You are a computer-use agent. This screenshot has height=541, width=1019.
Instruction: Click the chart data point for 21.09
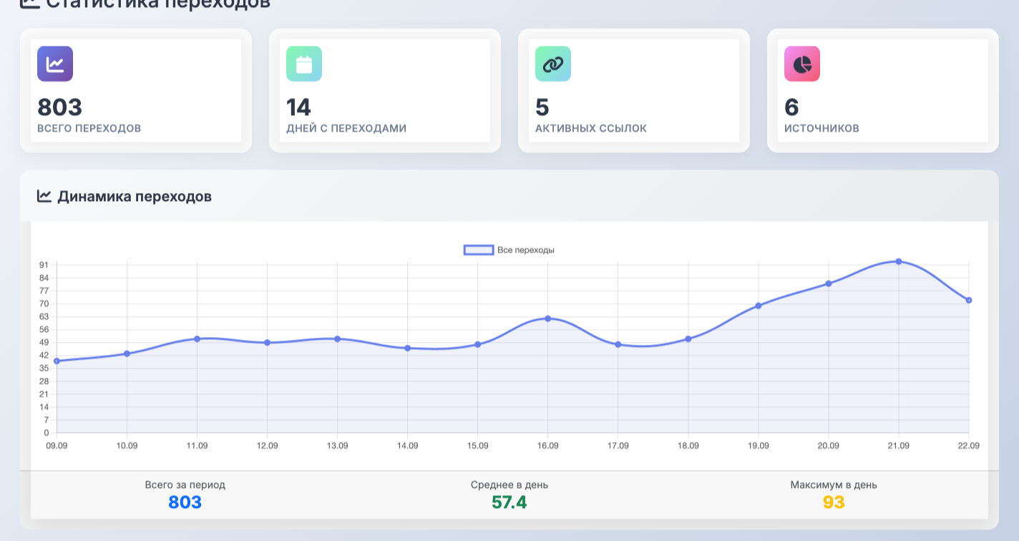point(899,262)
